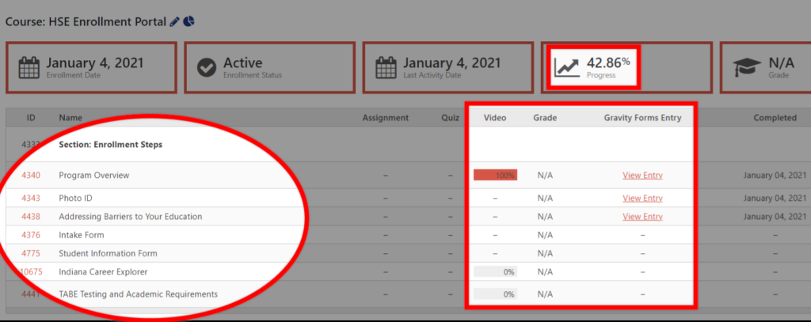
Task: Click the Last Activity Date calendar icon
Action: pos(386,68)
